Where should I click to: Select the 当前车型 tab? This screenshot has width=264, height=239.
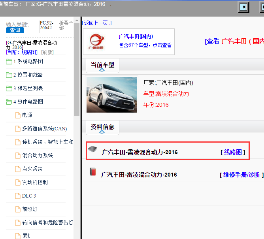102,66
